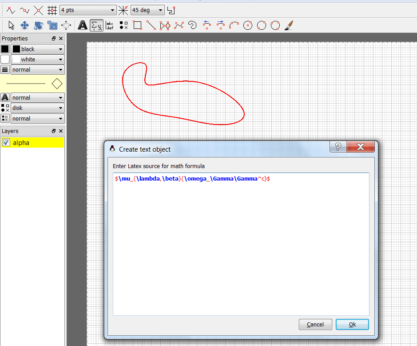
Task: Enable snap to grid
Action: pos(52,10)
